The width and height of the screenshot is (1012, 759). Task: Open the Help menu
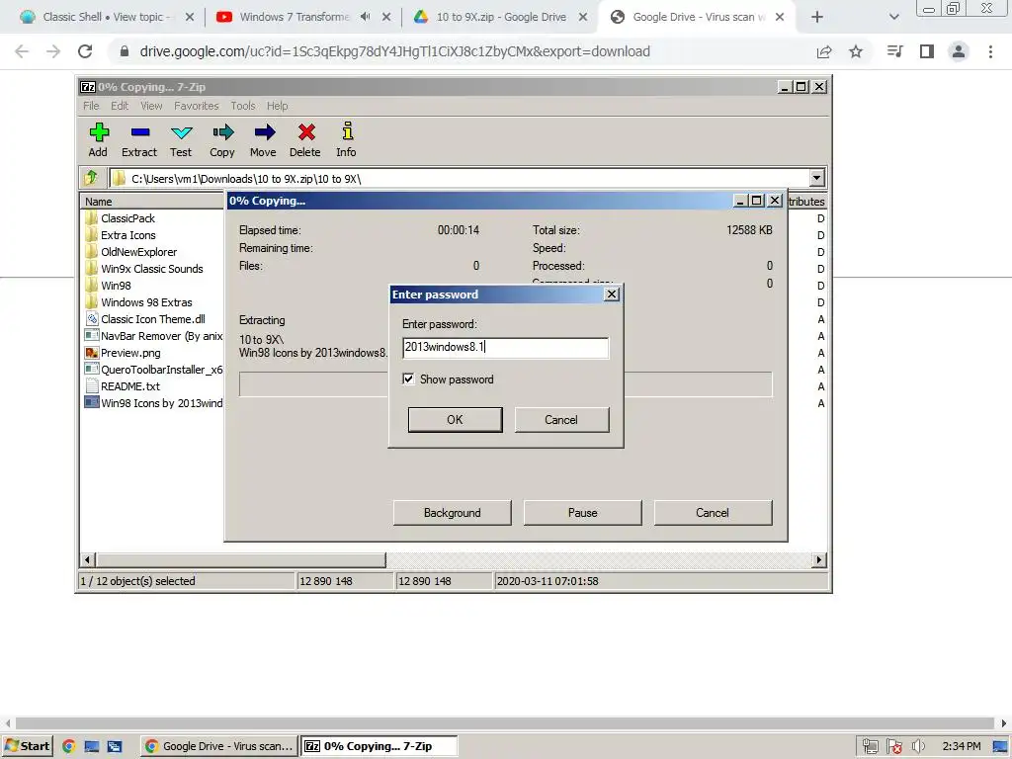click(278, 106)
